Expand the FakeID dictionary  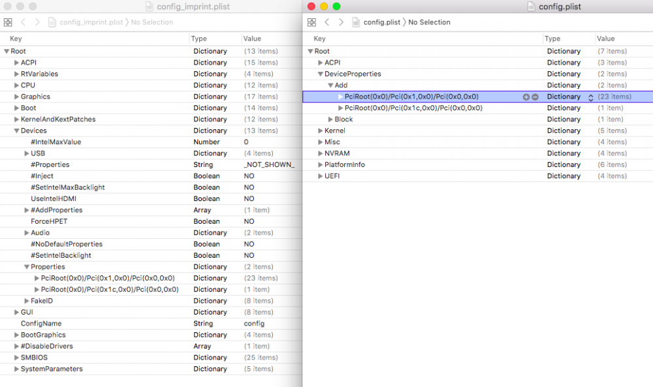pyautogui.click(x=27, y=301)
